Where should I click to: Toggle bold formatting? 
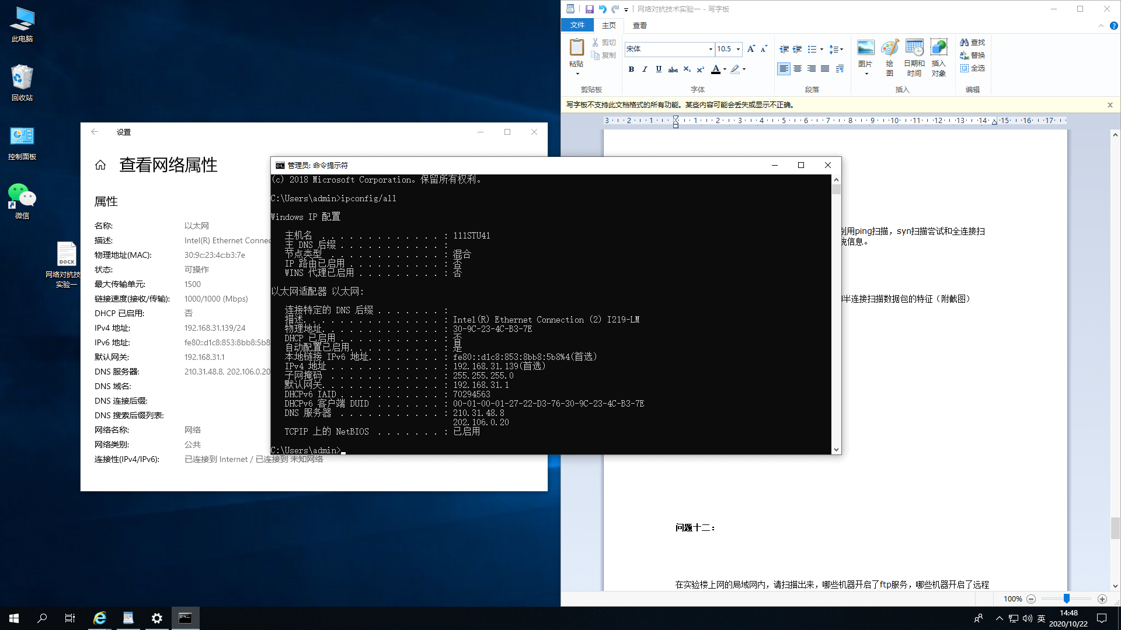point(631,69)
